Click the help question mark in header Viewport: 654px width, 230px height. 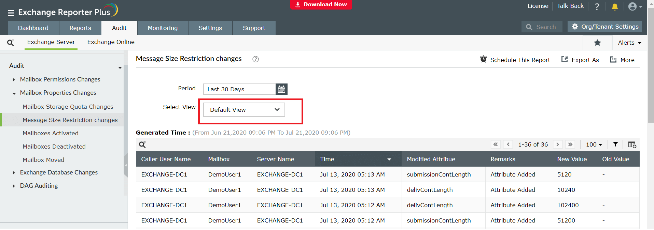[x=597, y=6]
